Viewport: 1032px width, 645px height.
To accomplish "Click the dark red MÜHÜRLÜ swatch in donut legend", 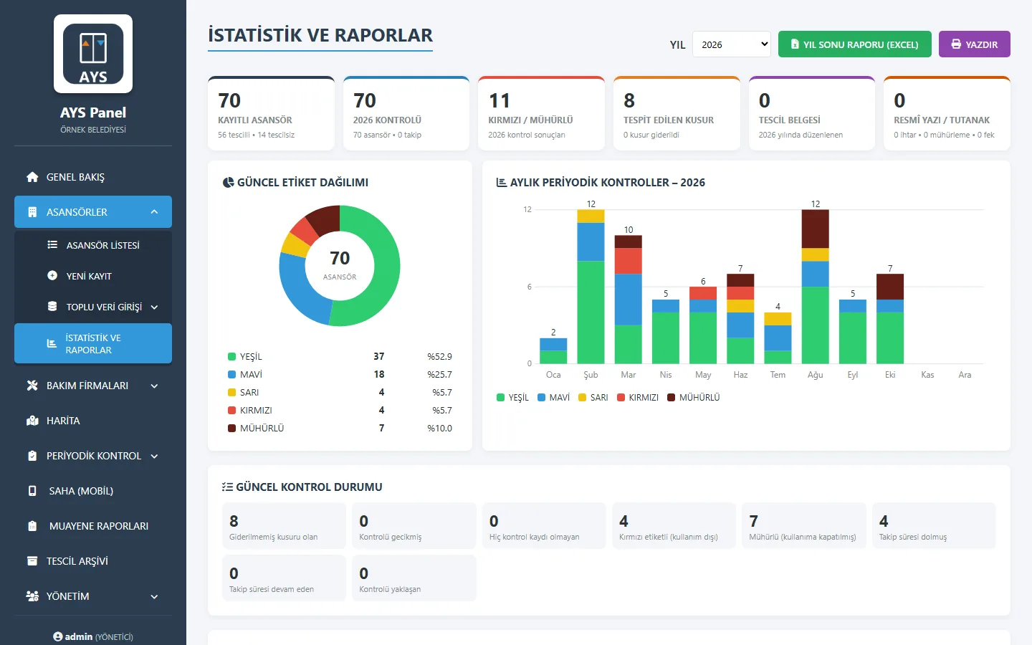I will [x=231, y=429].
